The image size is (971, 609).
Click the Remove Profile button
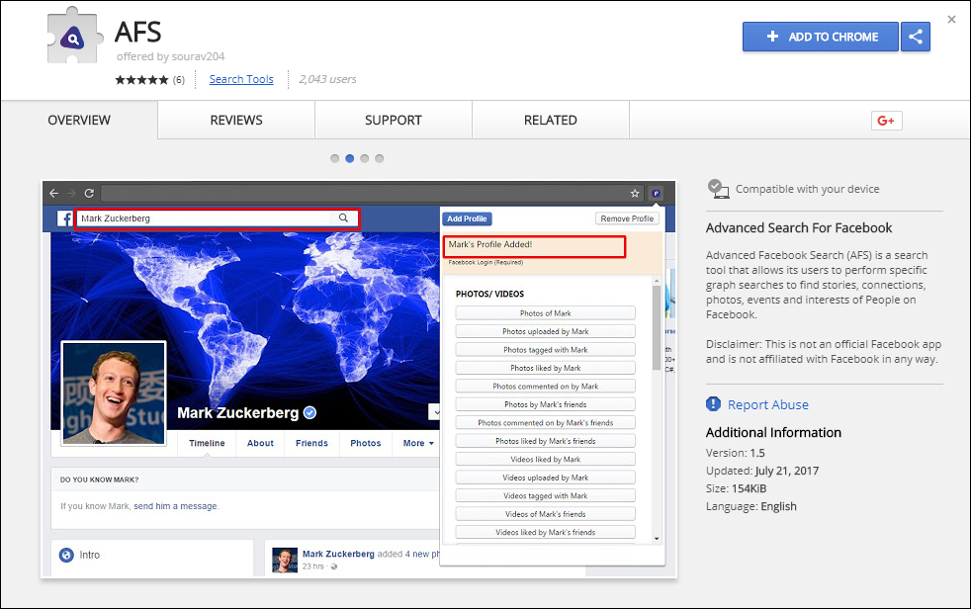tap(627, 218)
